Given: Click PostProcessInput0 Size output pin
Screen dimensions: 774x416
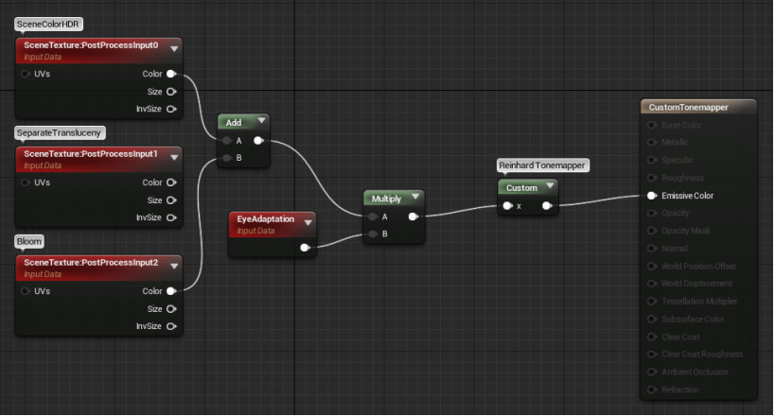Looking at the screenshot, I should tap(171, 92).
